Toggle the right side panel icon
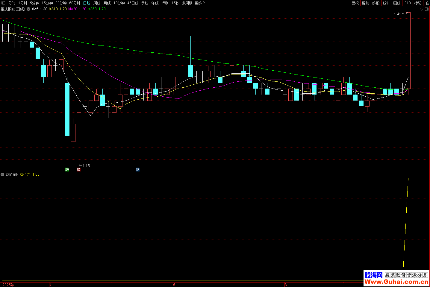 427,9
